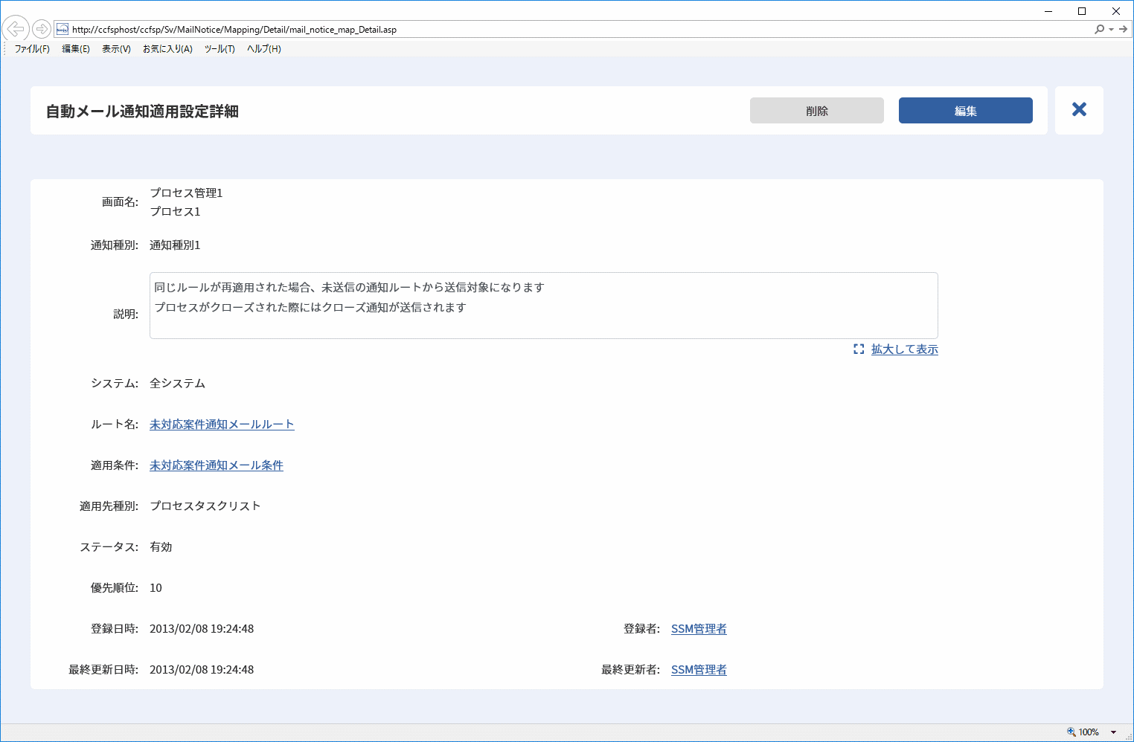Click the search magnifier icon in address bar
1134x742 pixels.
coord(1099,29)
